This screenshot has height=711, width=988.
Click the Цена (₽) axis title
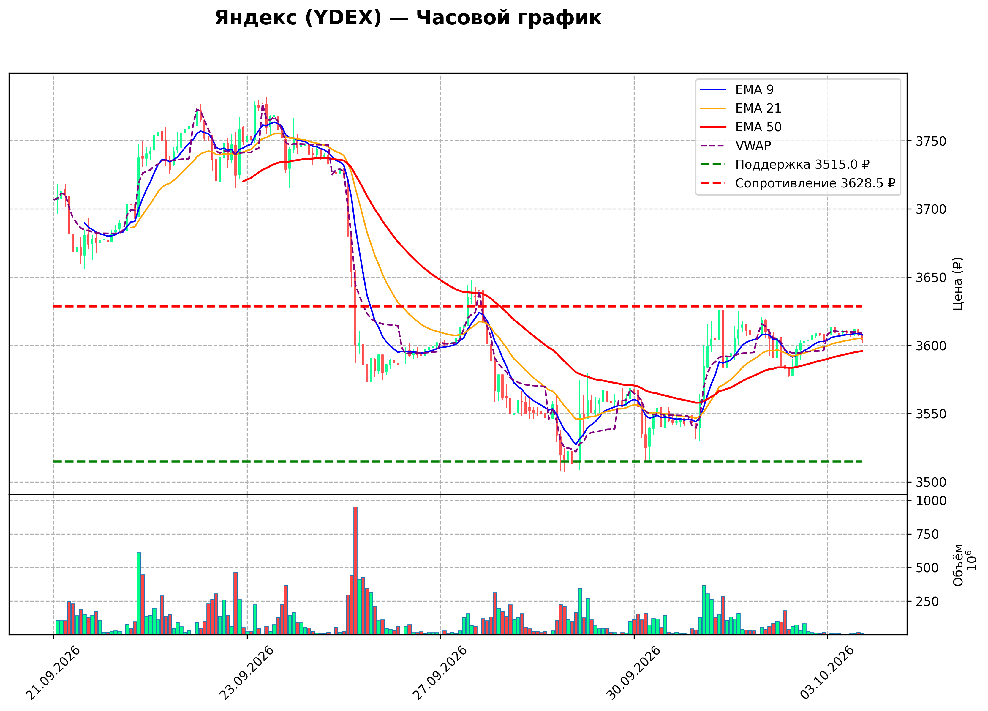click(x=957, y=284)
